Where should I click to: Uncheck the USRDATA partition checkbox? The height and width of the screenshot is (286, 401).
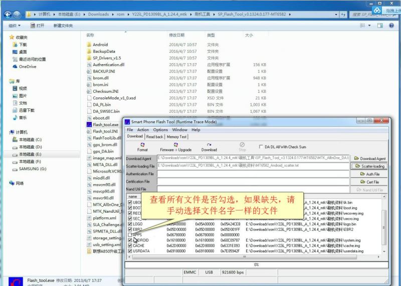pyautogui.click(x=130, y=251)
